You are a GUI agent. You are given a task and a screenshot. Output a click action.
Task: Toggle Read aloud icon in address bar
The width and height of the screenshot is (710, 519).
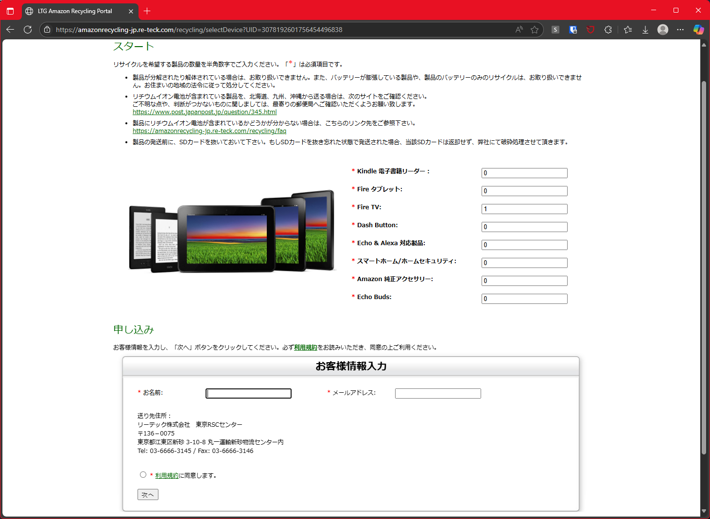pos(519,30)
